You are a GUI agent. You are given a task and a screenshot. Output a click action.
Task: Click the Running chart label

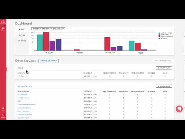coord(80,53)
